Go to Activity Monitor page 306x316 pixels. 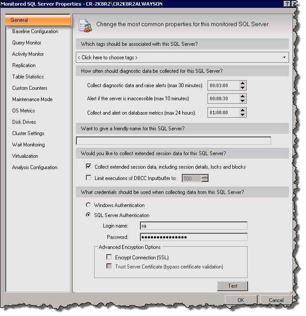pyautogui.click(x=28, y=54)
